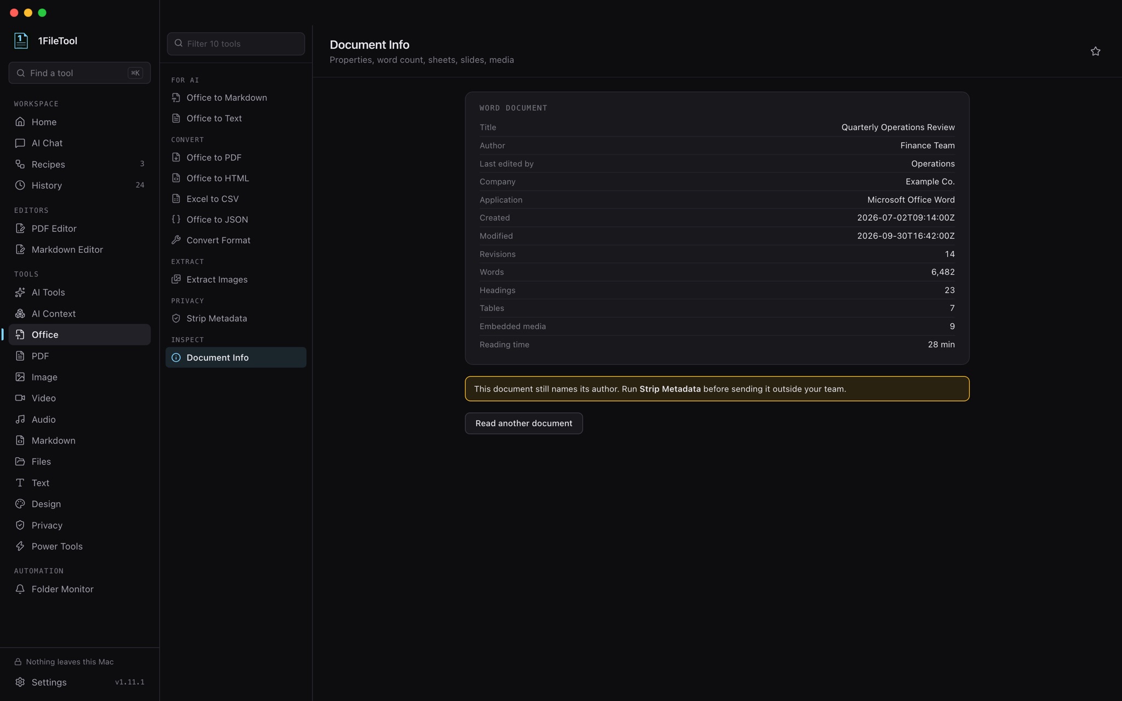Click the Finance Team author value

(928, 145)
